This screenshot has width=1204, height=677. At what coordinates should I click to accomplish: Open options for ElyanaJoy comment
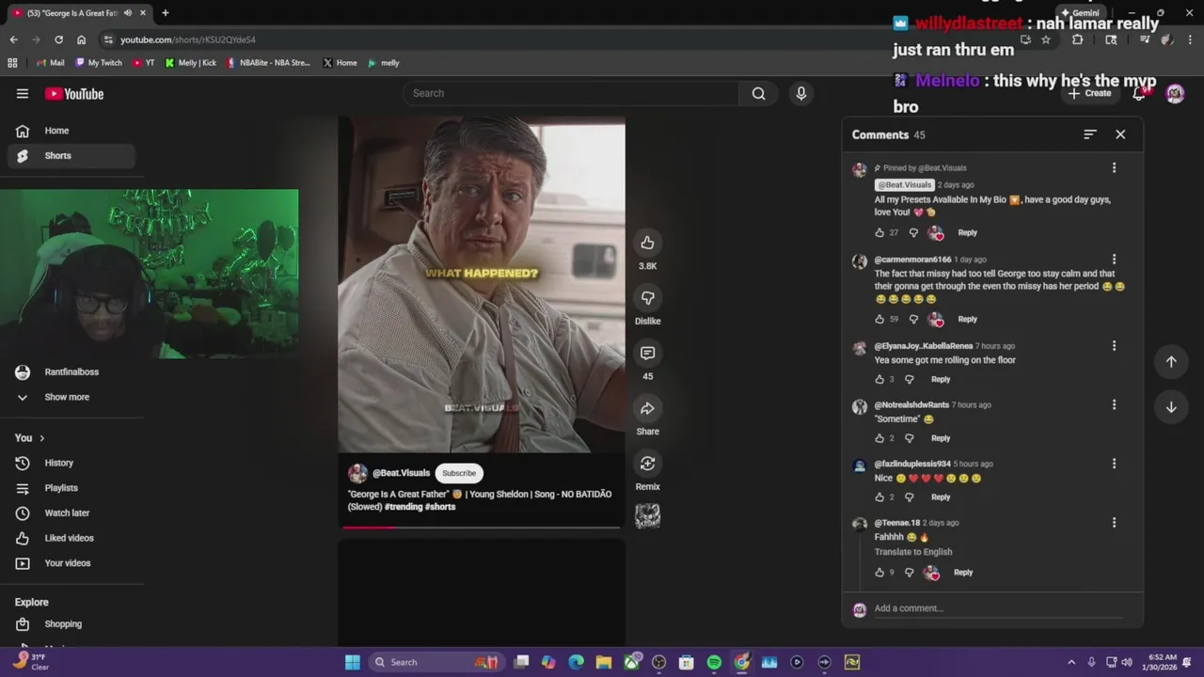click(x=1114, y=345)
